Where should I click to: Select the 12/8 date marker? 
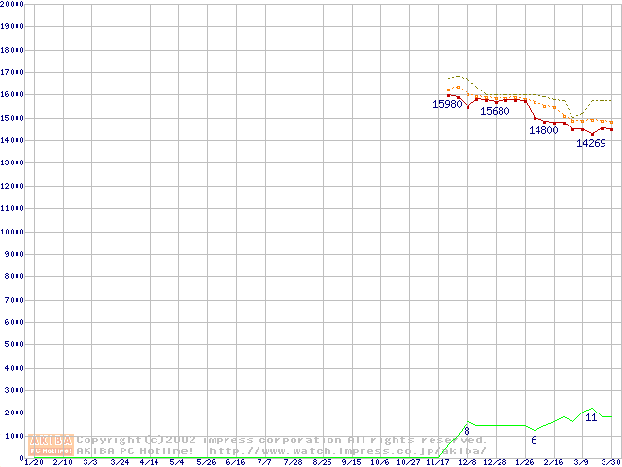tap(466, 462)
